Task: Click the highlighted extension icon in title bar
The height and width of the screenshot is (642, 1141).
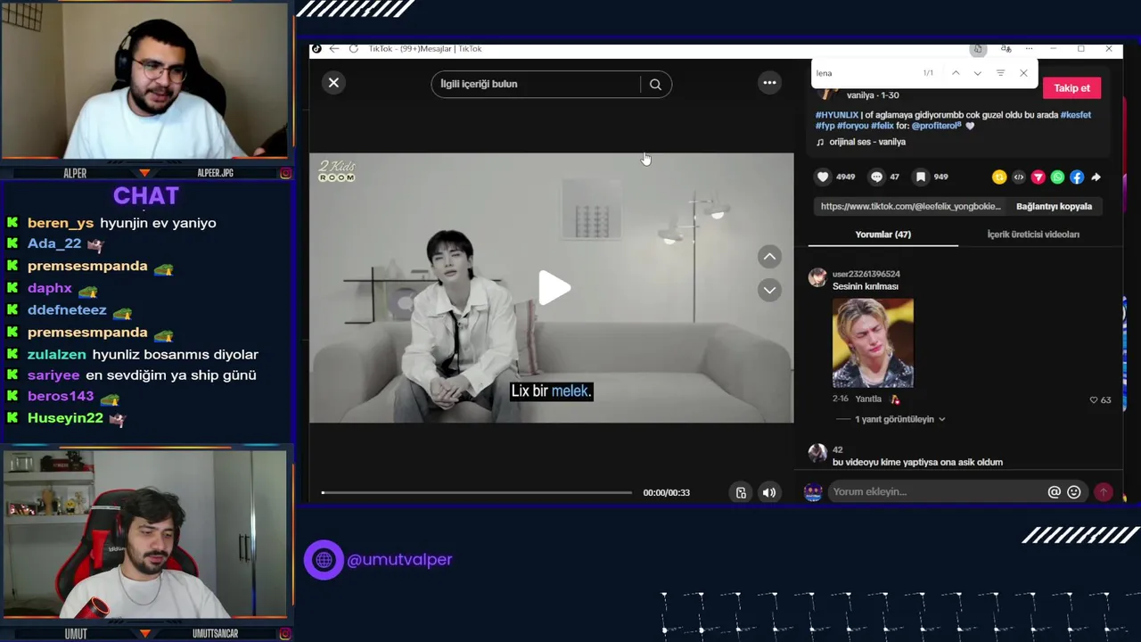Action: click(x=978, y=49)
